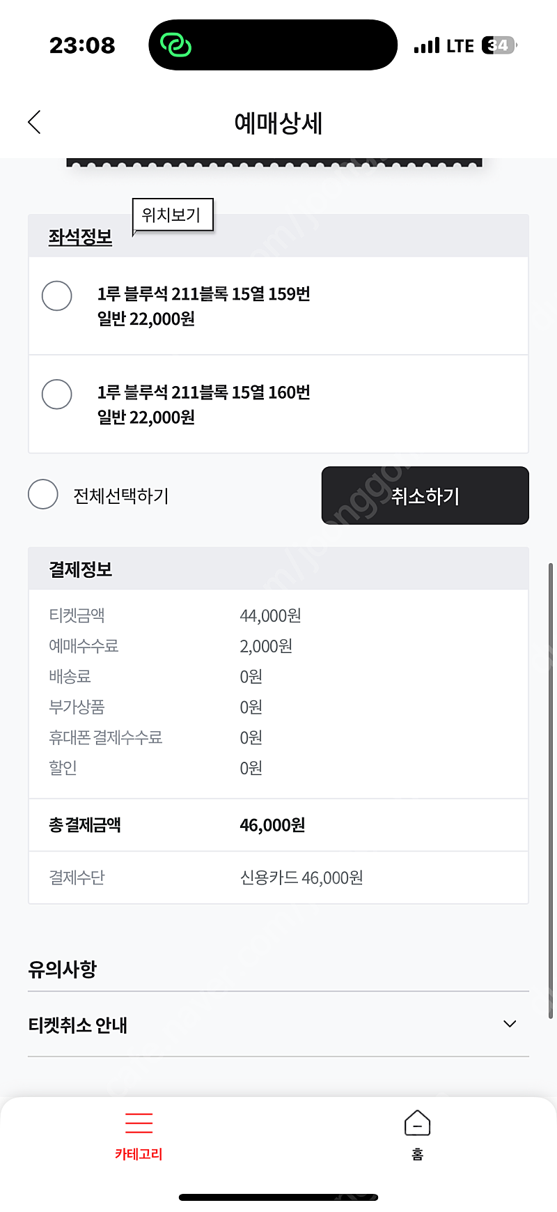
Task: Tap the green link icon in Dynamic Island
Action: (175, 45)
